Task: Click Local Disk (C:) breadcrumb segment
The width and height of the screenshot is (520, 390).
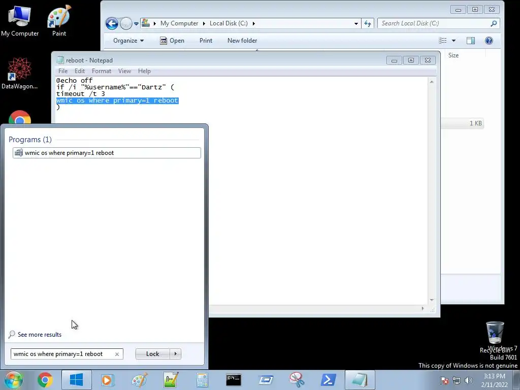Action: [x=229, y=23]
